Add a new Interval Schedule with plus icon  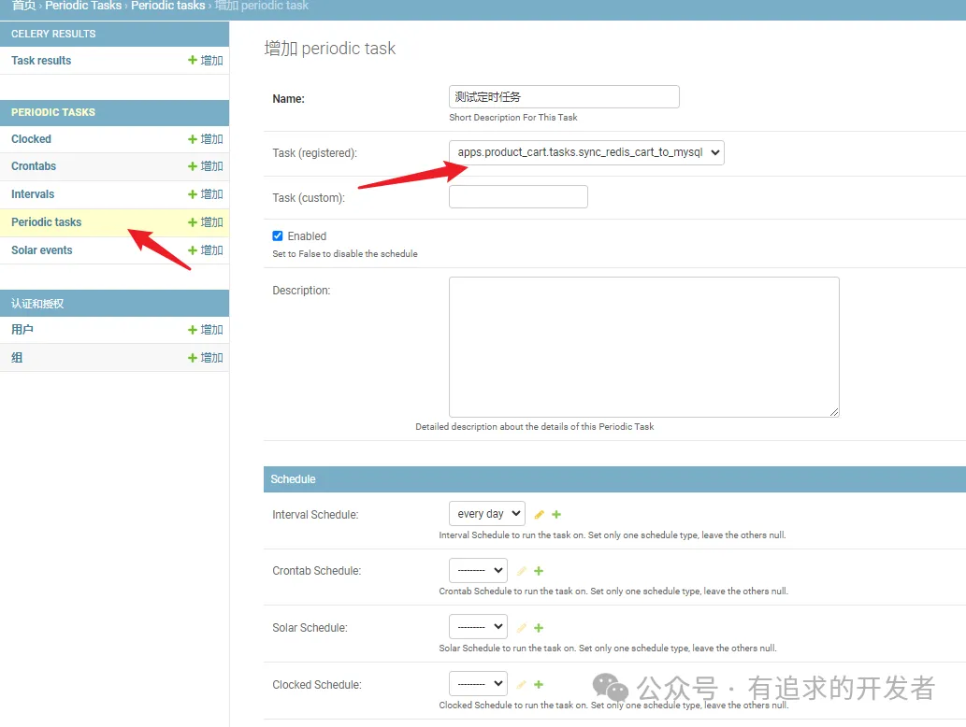[x=556, y=515]
